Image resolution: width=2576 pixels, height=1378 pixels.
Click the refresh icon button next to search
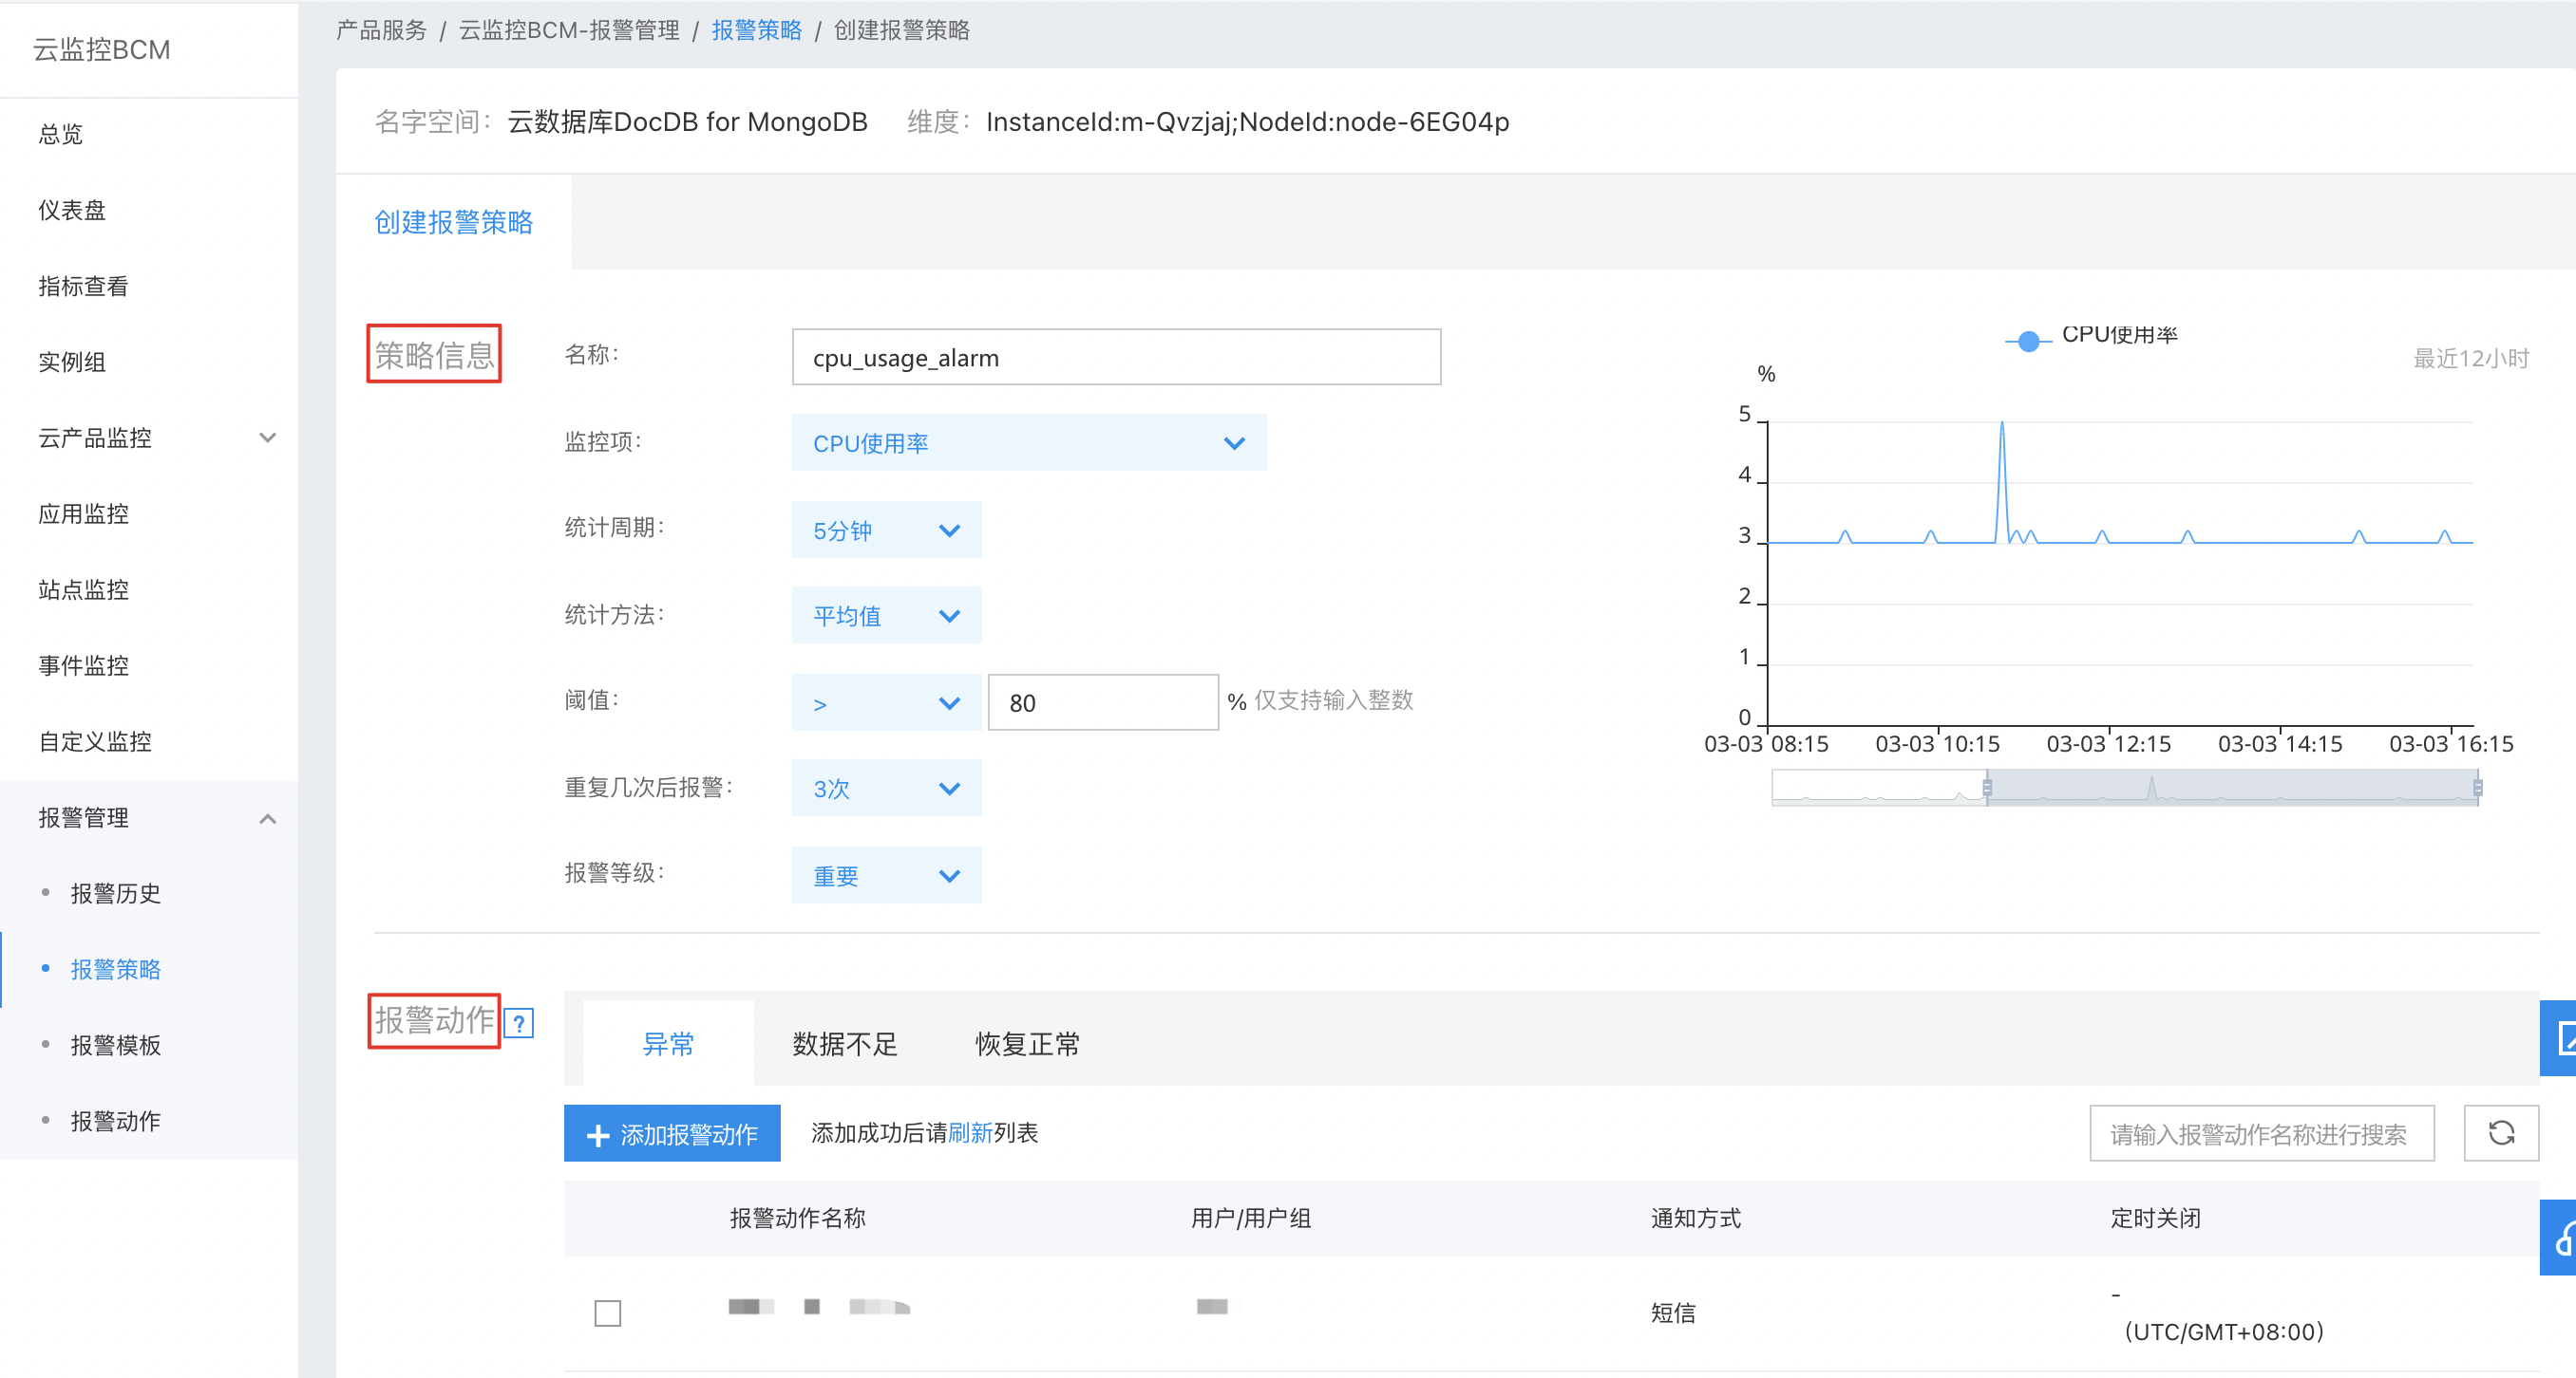click(2500, 1132)
